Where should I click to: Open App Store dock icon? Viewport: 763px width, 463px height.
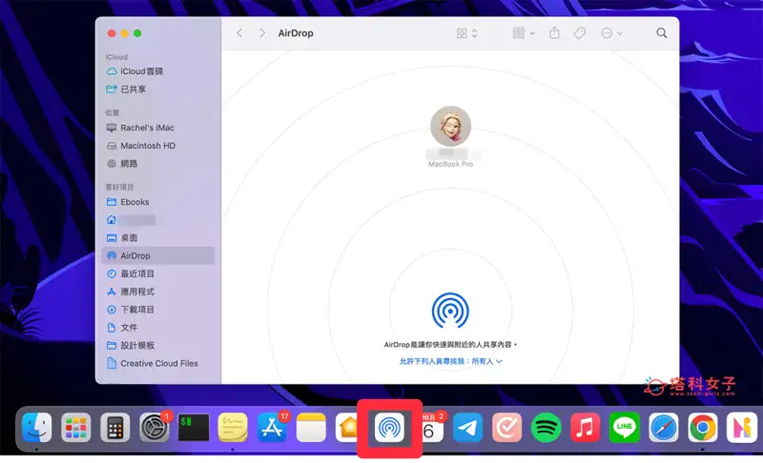[272, 428]
